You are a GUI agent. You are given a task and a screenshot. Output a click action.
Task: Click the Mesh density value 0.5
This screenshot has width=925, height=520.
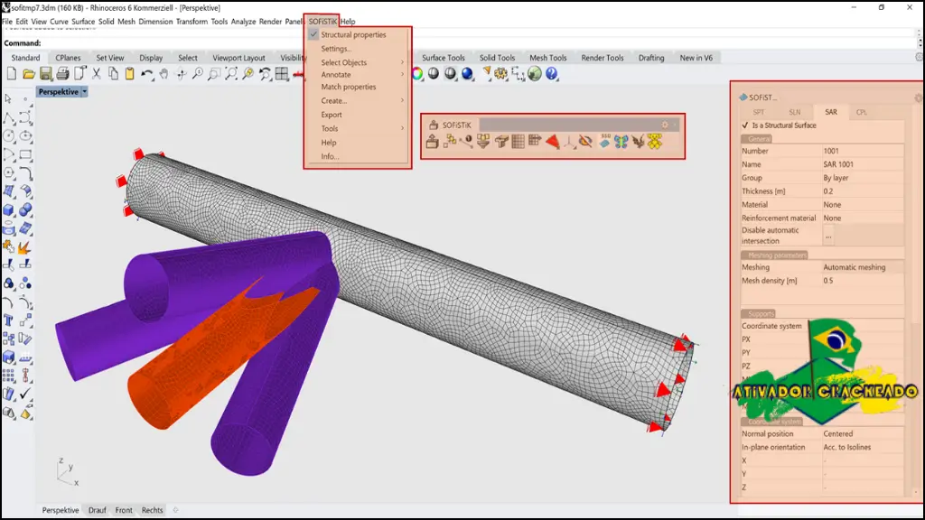tap(863, 281)
